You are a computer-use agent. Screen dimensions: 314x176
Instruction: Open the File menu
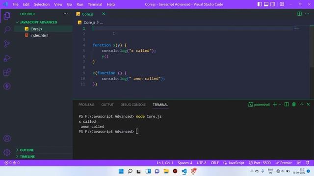[15, 4]
